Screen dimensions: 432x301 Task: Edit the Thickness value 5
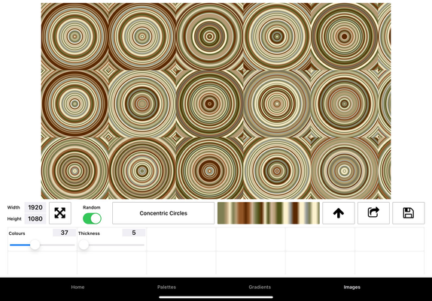(134, 233)
